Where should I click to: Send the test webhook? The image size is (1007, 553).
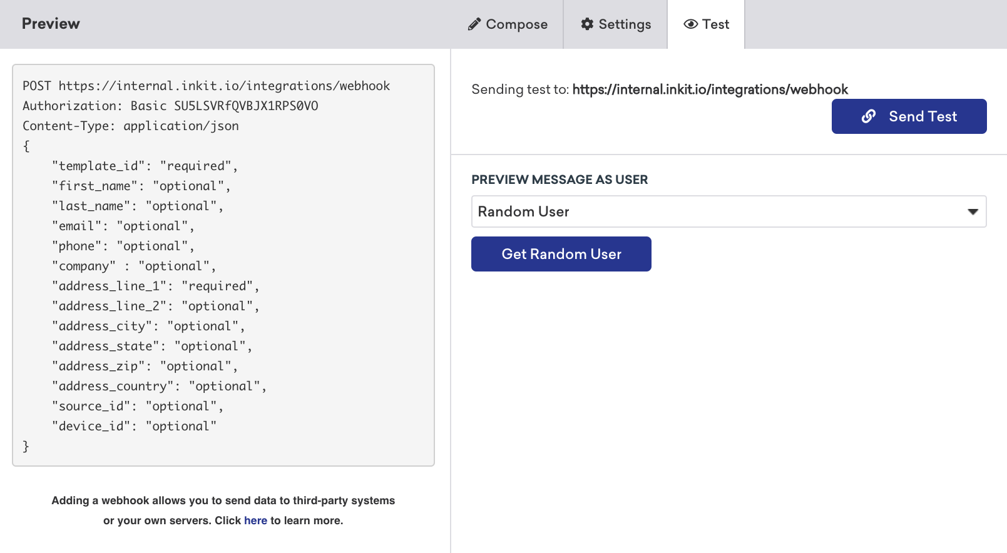[909, 116]
